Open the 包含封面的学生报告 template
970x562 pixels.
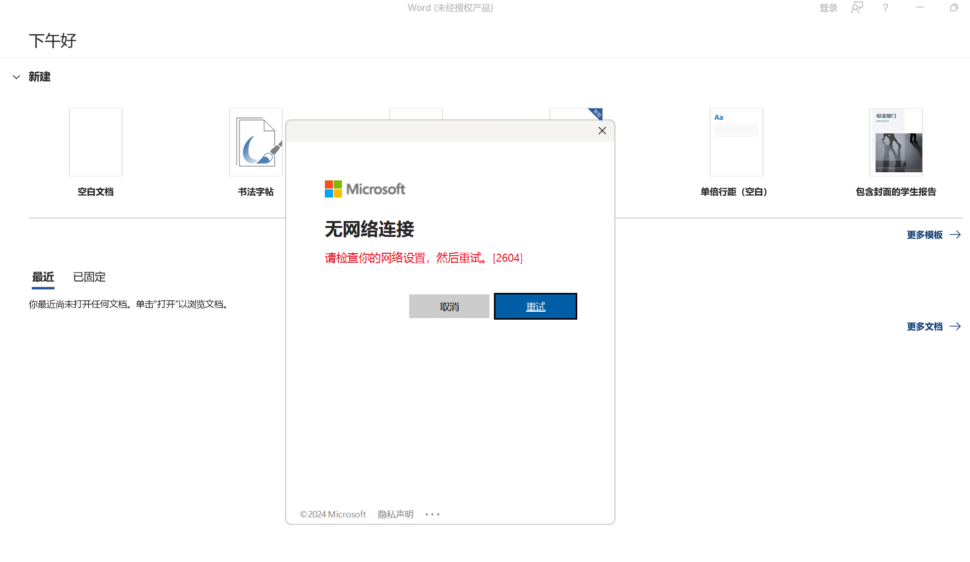pos(896,142)
